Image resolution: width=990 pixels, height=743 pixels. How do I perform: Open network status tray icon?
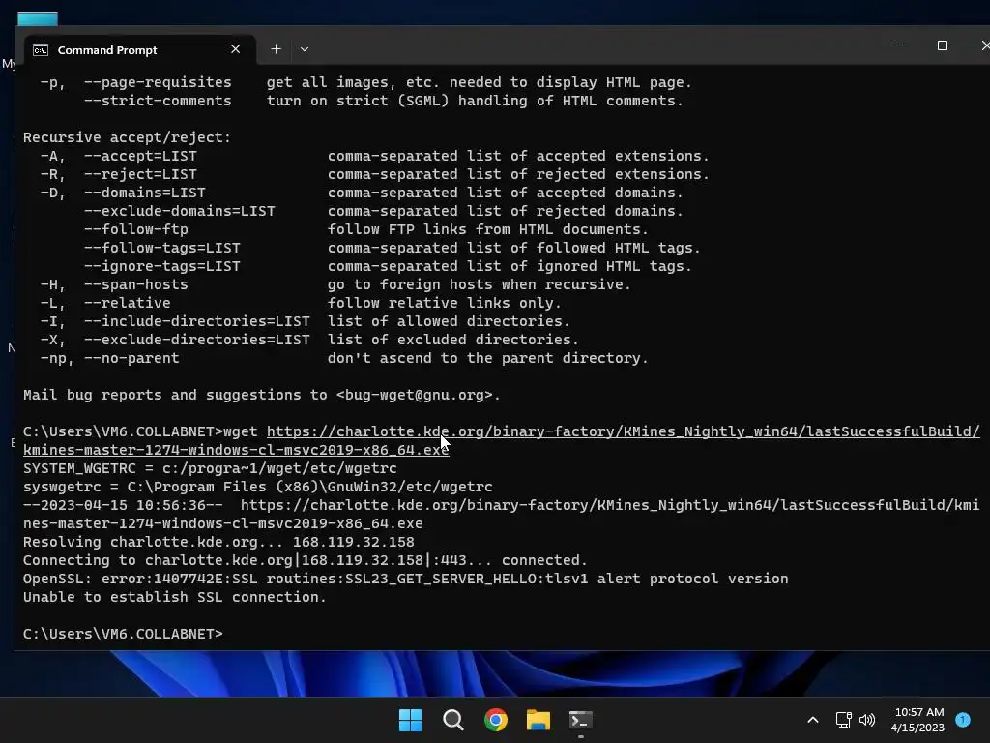pyautogui.click(x=843, y=720)
